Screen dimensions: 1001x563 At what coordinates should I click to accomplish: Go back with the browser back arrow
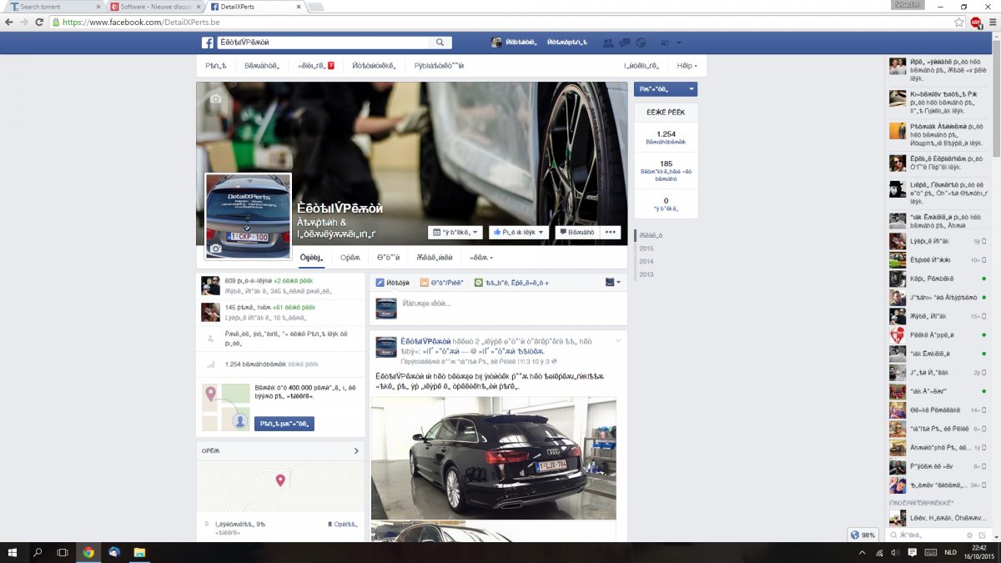[10, 23]
